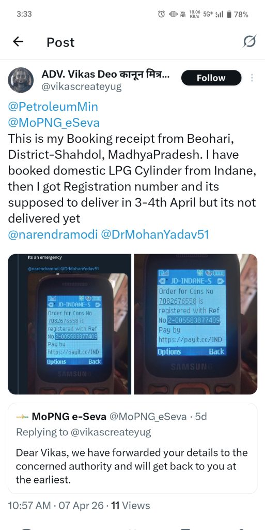View the right Samsung phone photo
Screen dimensions: 265x530
click(x=196, y=324)
